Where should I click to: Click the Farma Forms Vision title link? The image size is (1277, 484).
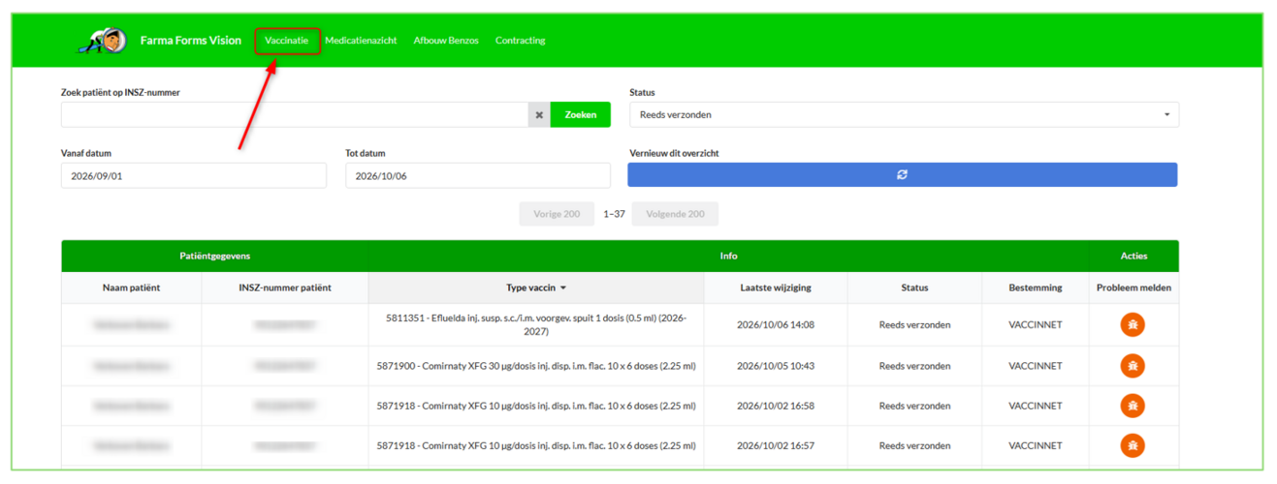pyautogui.click(x=191, y=41)
